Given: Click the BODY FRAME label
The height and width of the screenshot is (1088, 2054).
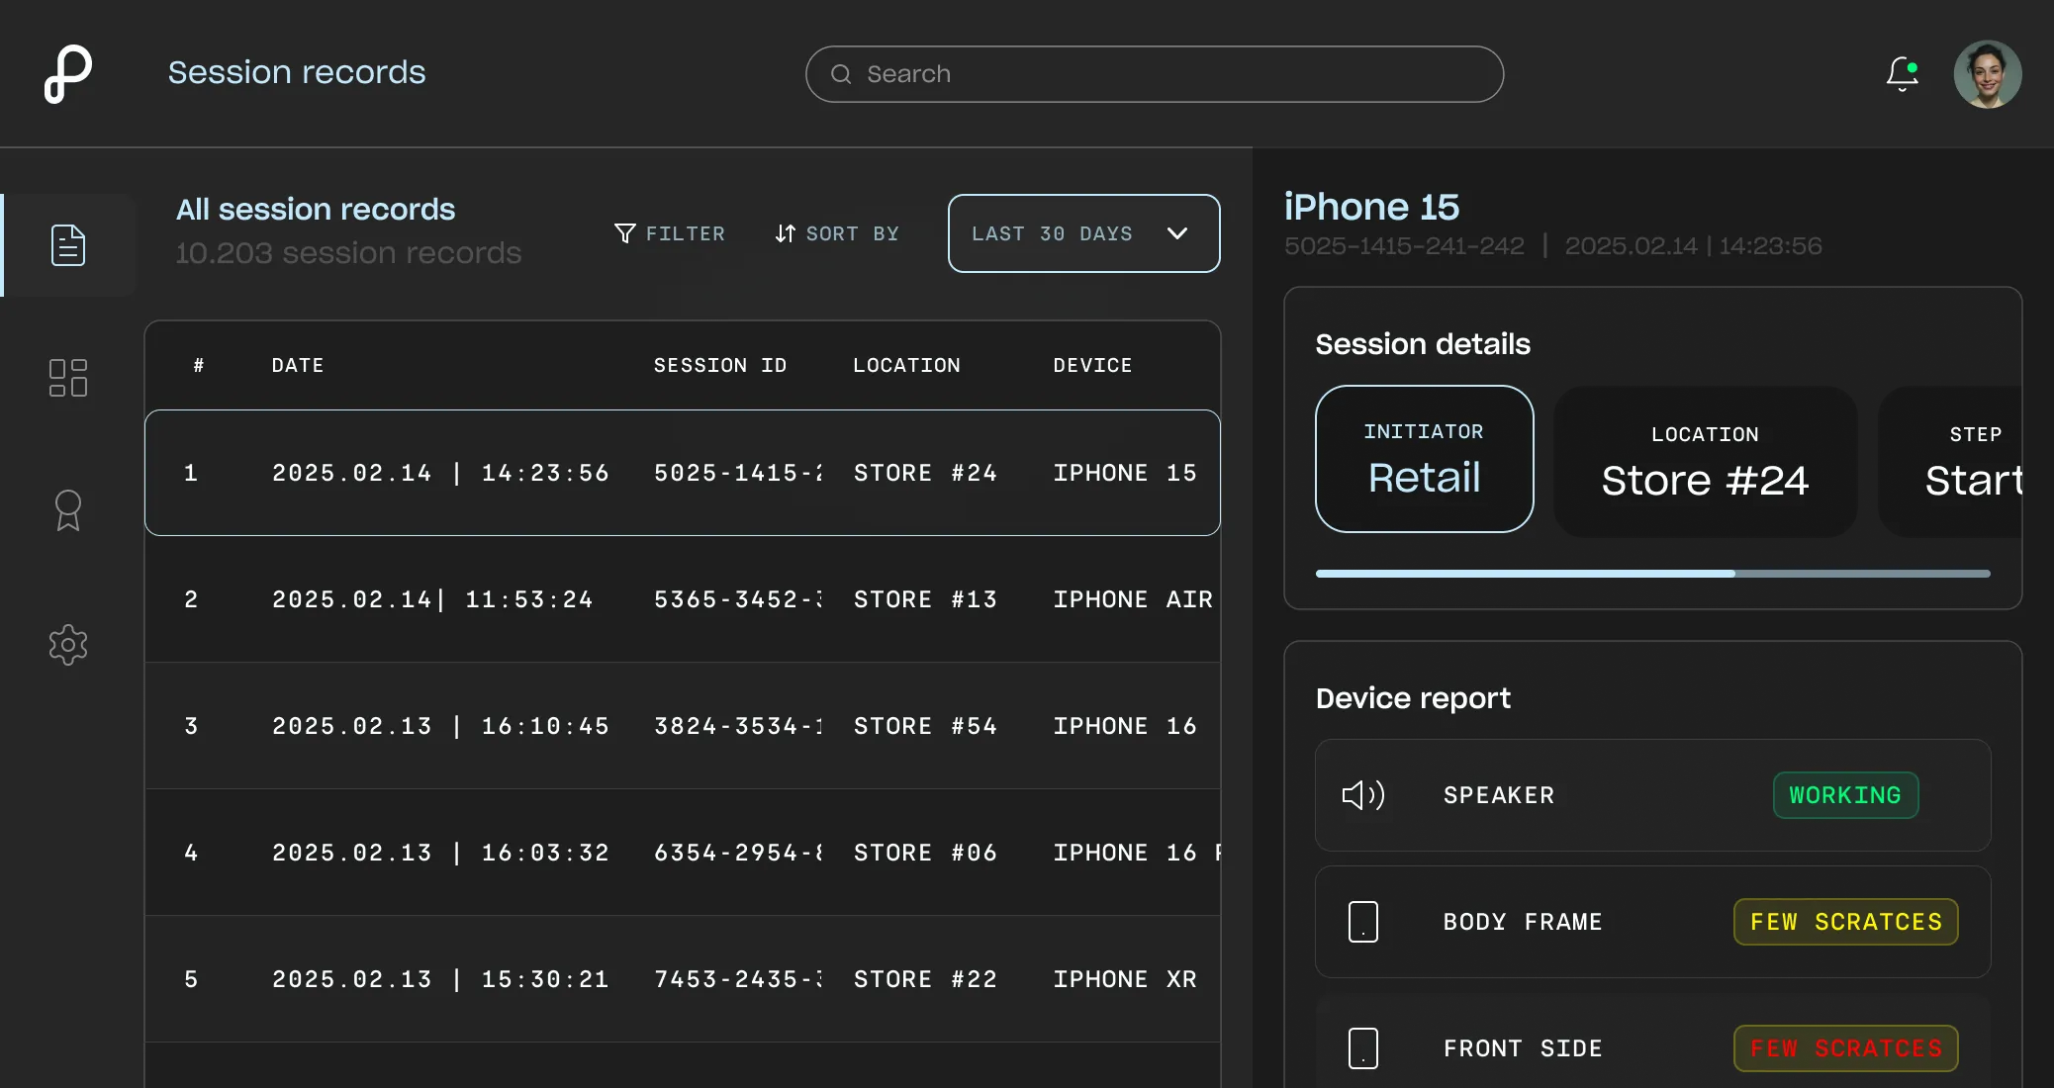Looking at the screenshot, I should pos(1523,922).
